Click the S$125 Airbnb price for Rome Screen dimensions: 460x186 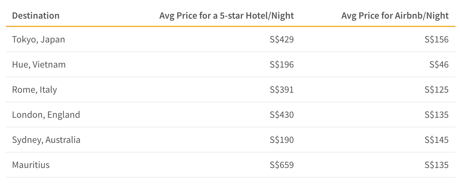point(437,90)
